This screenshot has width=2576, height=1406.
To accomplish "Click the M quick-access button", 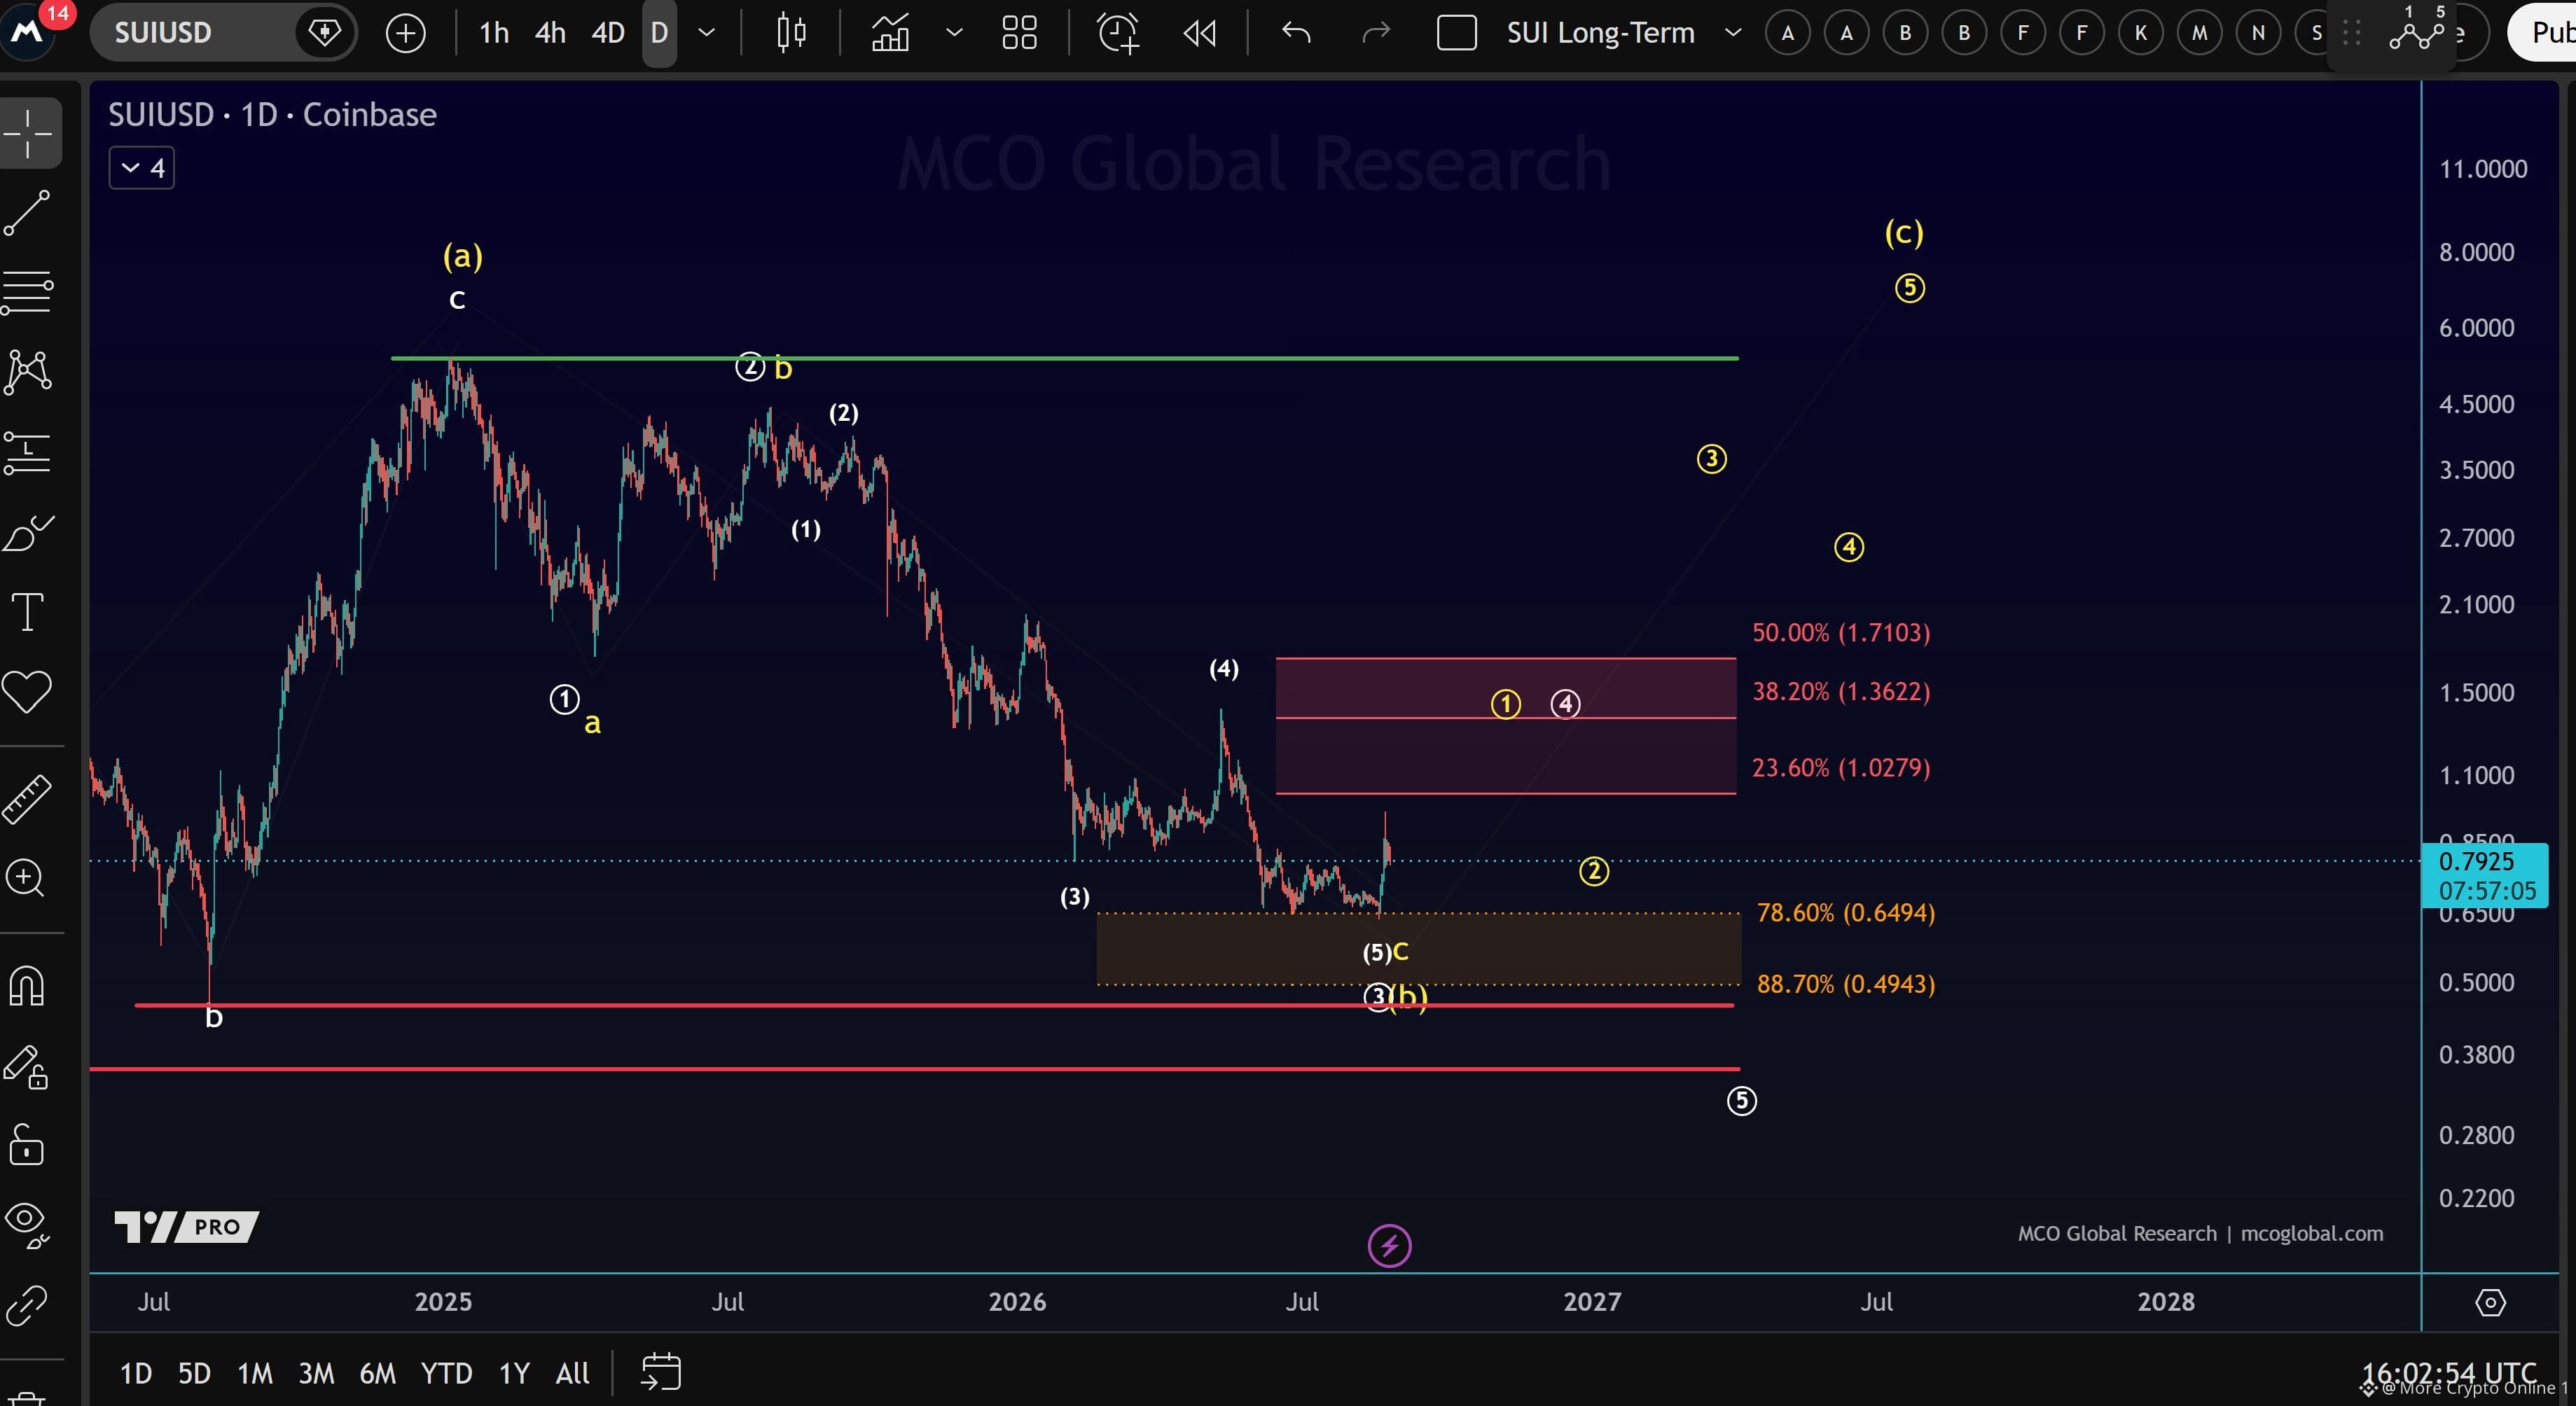I will tap(2199, 33).
